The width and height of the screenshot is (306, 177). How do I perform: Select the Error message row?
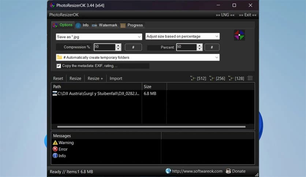[60, 149]
